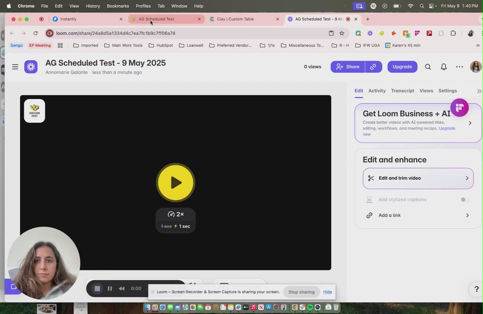Click the video title AG Scheduled Test - 9 May 2025
This screenshot has height=314, width=483.
[105, 63]
